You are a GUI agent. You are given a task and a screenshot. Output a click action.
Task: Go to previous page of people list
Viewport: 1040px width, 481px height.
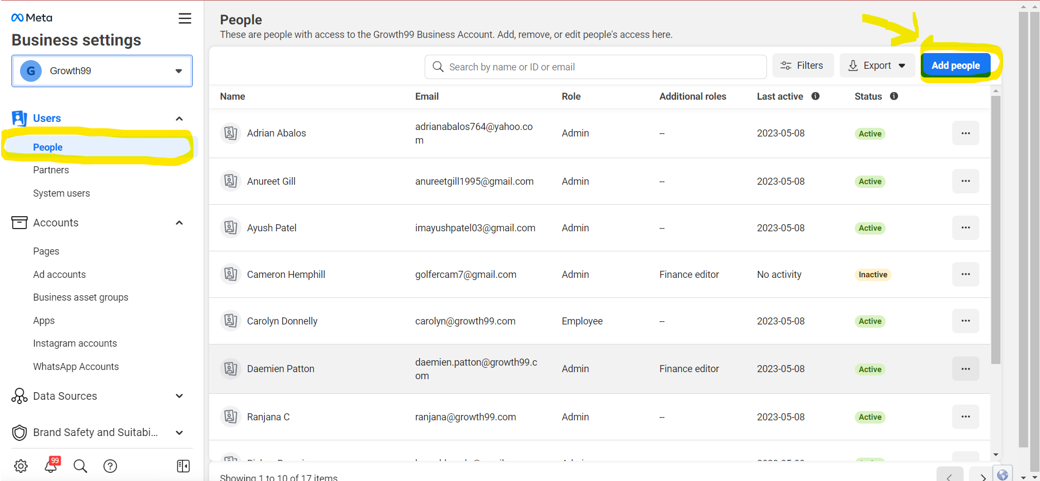tap(950, 476)
